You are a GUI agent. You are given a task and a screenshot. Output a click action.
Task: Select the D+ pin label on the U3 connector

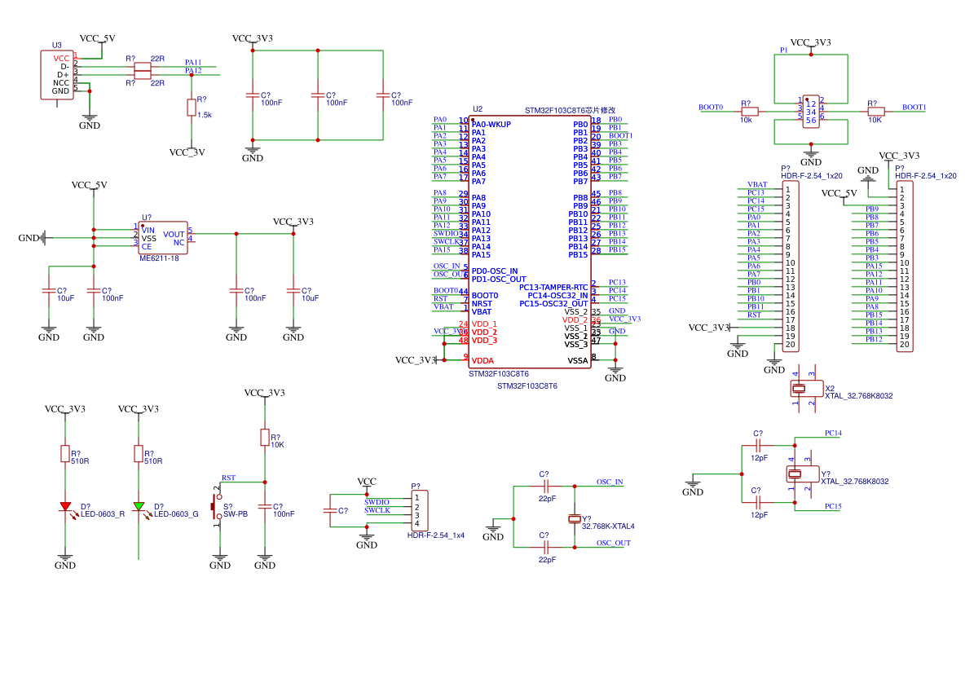click(x=63, y=75)
